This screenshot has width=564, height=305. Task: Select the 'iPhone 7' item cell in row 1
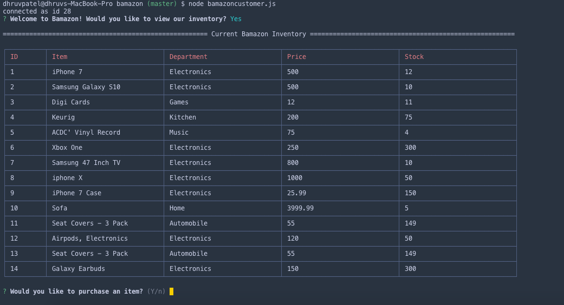pyautogui.click(x=67, y=72)
